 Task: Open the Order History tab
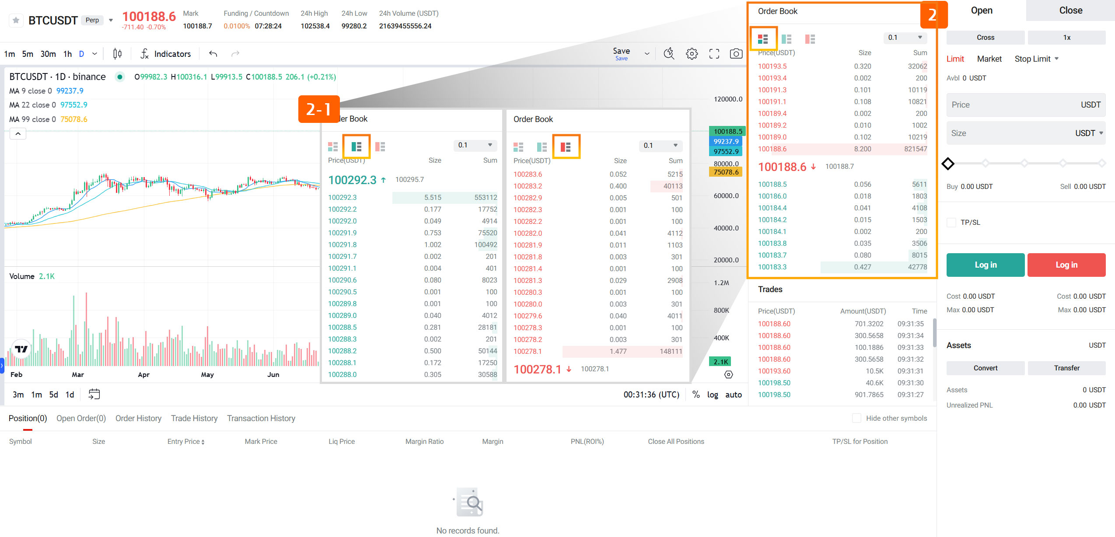[138, 418]
